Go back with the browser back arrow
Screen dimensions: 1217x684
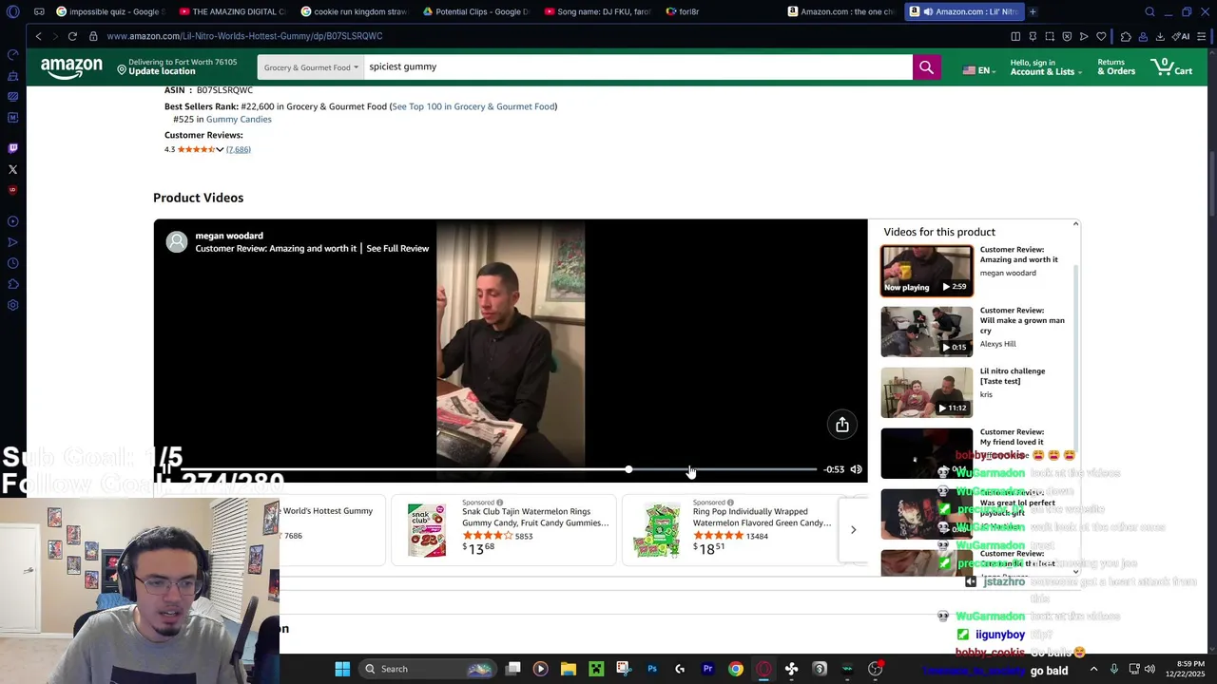coord(38,36)
